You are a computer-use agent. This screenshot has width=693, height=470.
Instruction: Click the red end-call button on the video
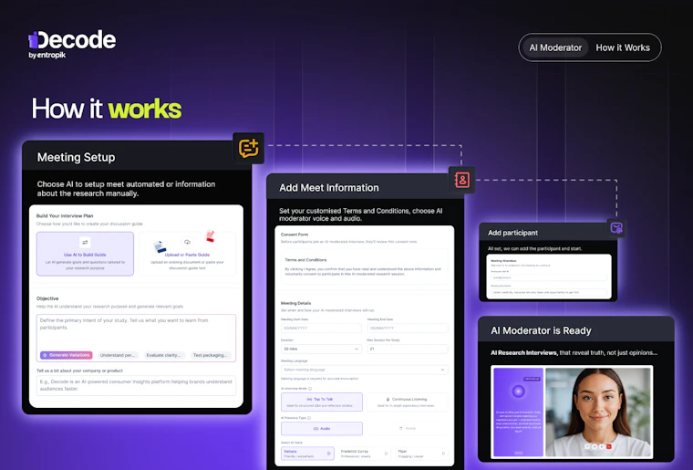click(609, 446)
